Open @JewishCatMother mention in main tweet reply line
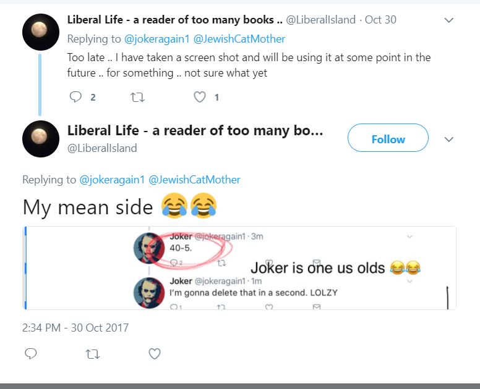Viewport: 480px width, 389px height. (194, 180)
